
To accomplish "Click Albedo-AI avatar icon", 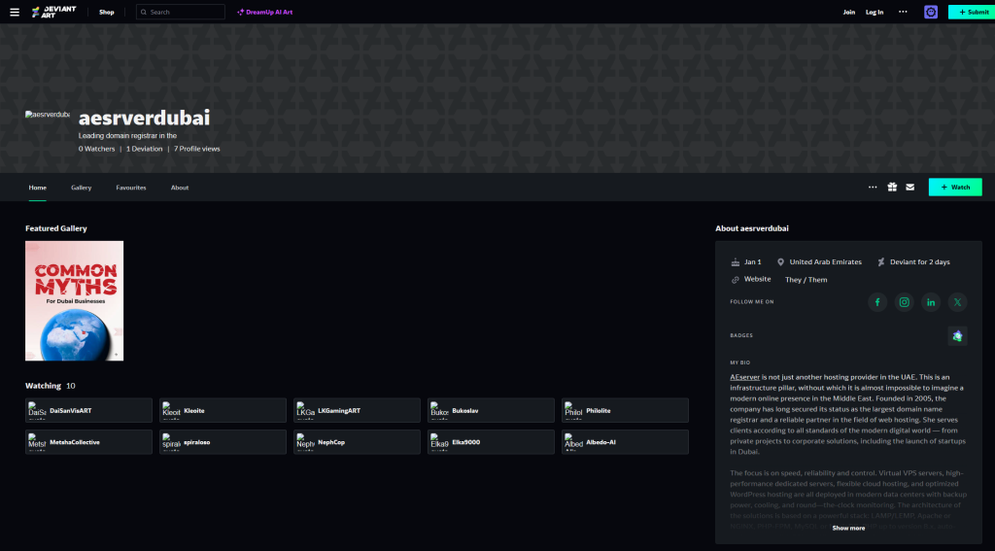I will [573, 442].
